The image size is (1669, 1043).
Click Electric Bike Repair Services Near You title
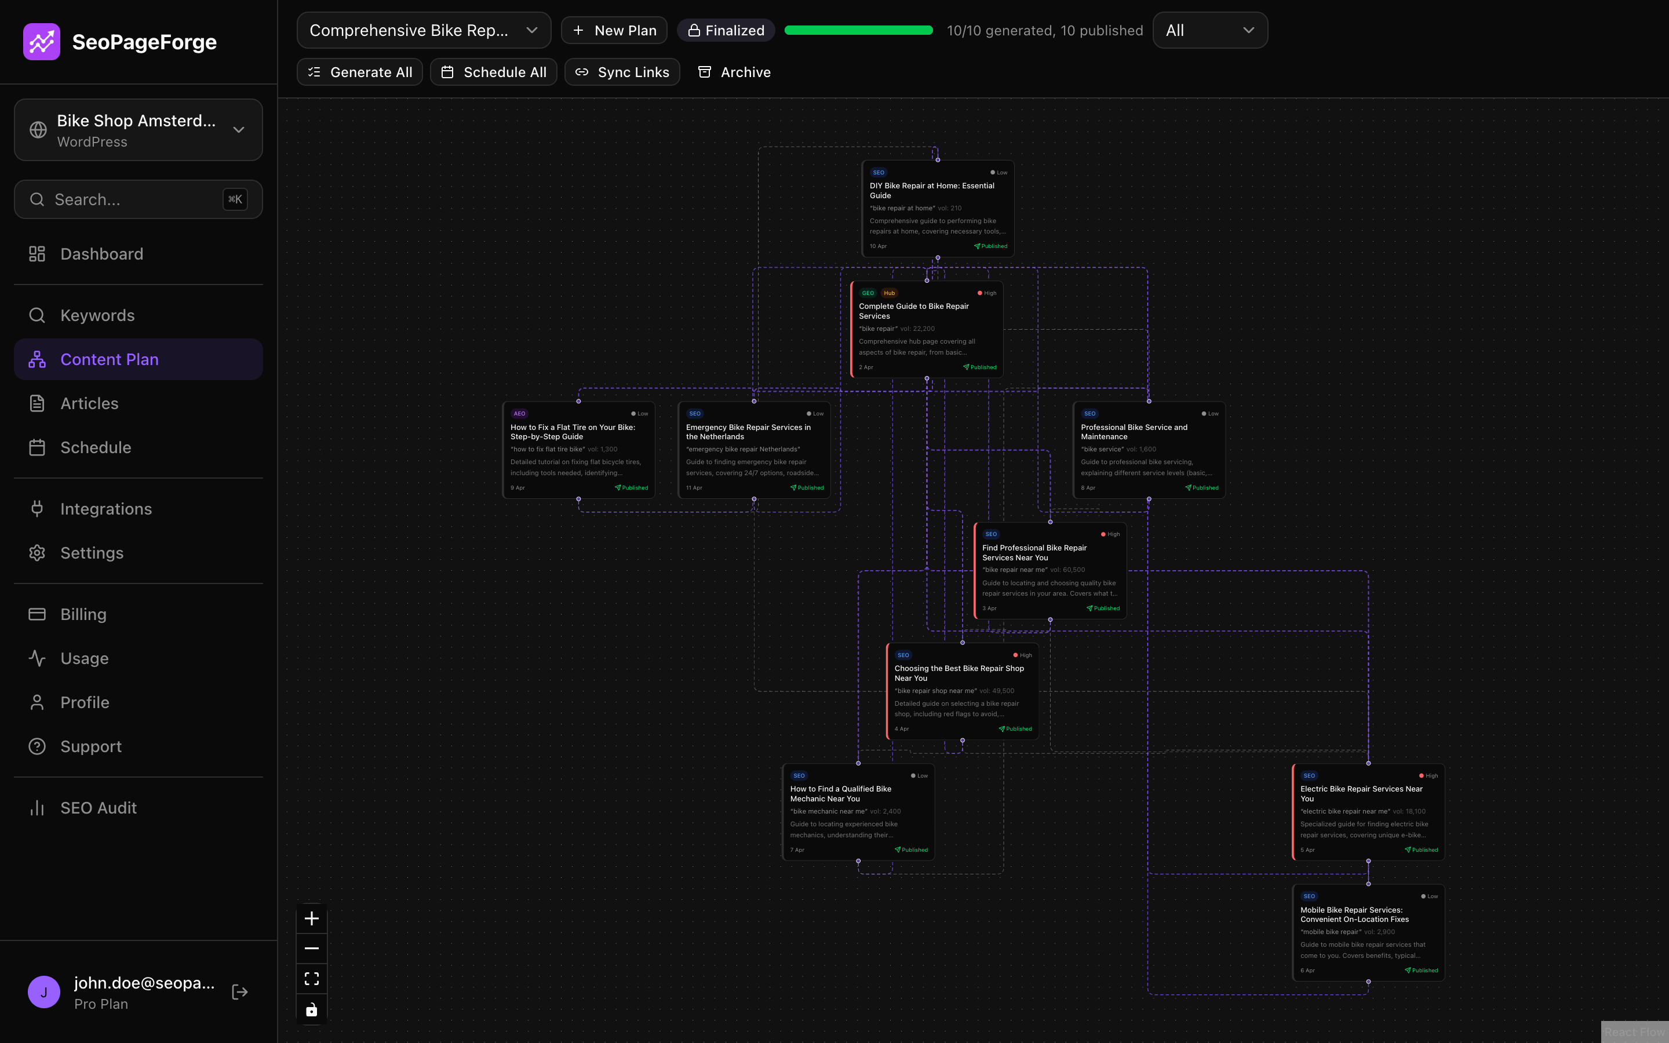[1361, 794]
